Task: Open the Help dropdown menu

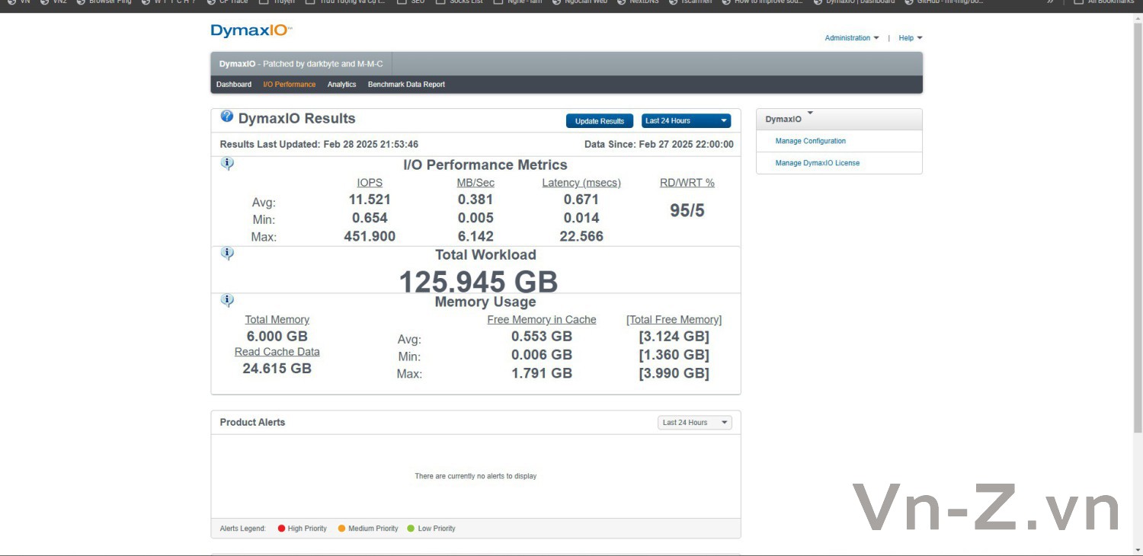Action: (x=910, y=38)
